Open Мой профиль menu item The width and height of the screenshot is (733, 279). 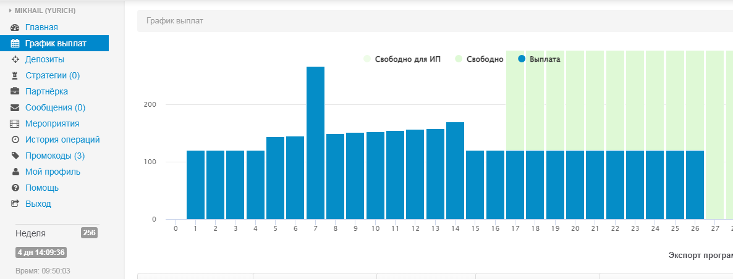coord(53,172)
